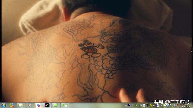Click the Show desktop strip at taskbar end

point(192,105)
